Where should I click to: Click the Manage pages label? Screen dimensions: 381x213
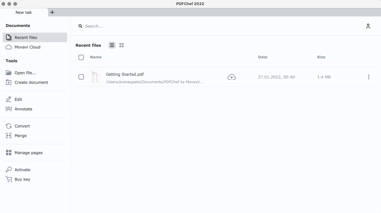[x=29, y=153]
